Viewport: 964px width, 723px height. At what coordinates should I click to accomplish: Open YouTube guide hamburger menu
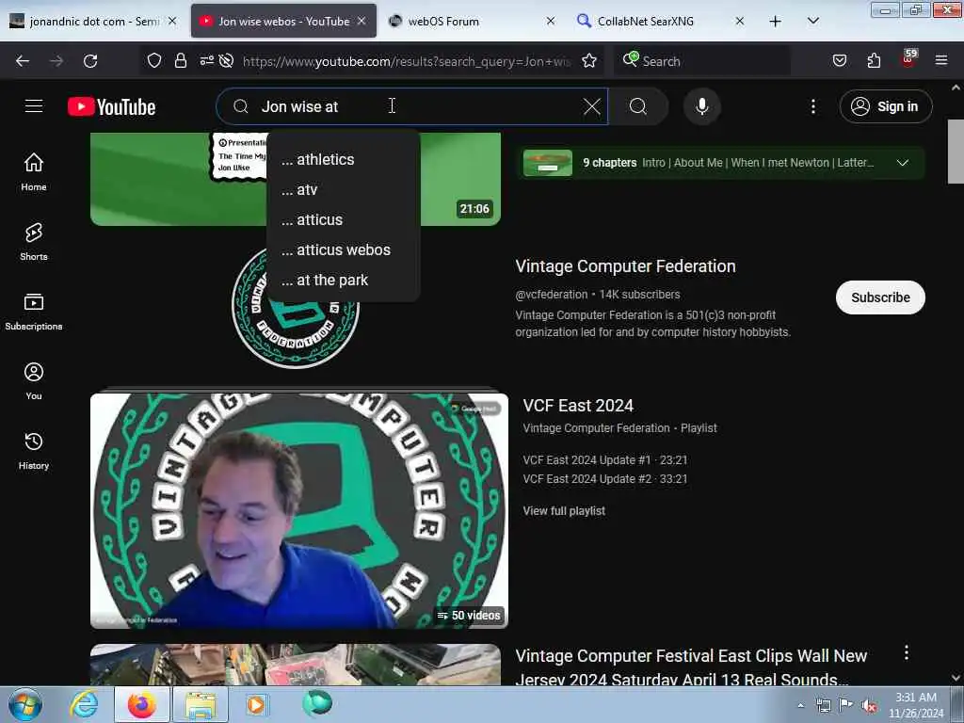click(34, 106)
